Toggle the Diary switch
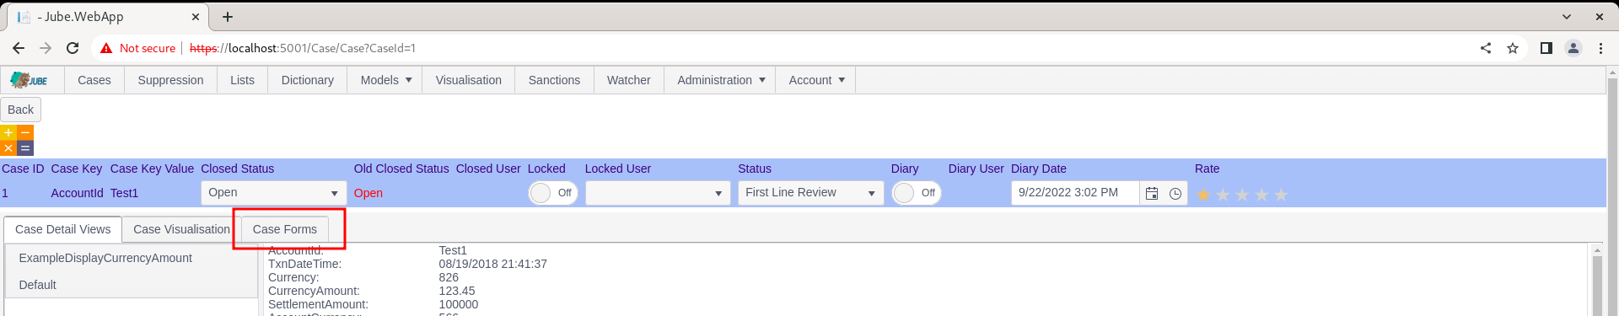The width and height of the screenshot is (1619, 316). click(x=916, y=193)
